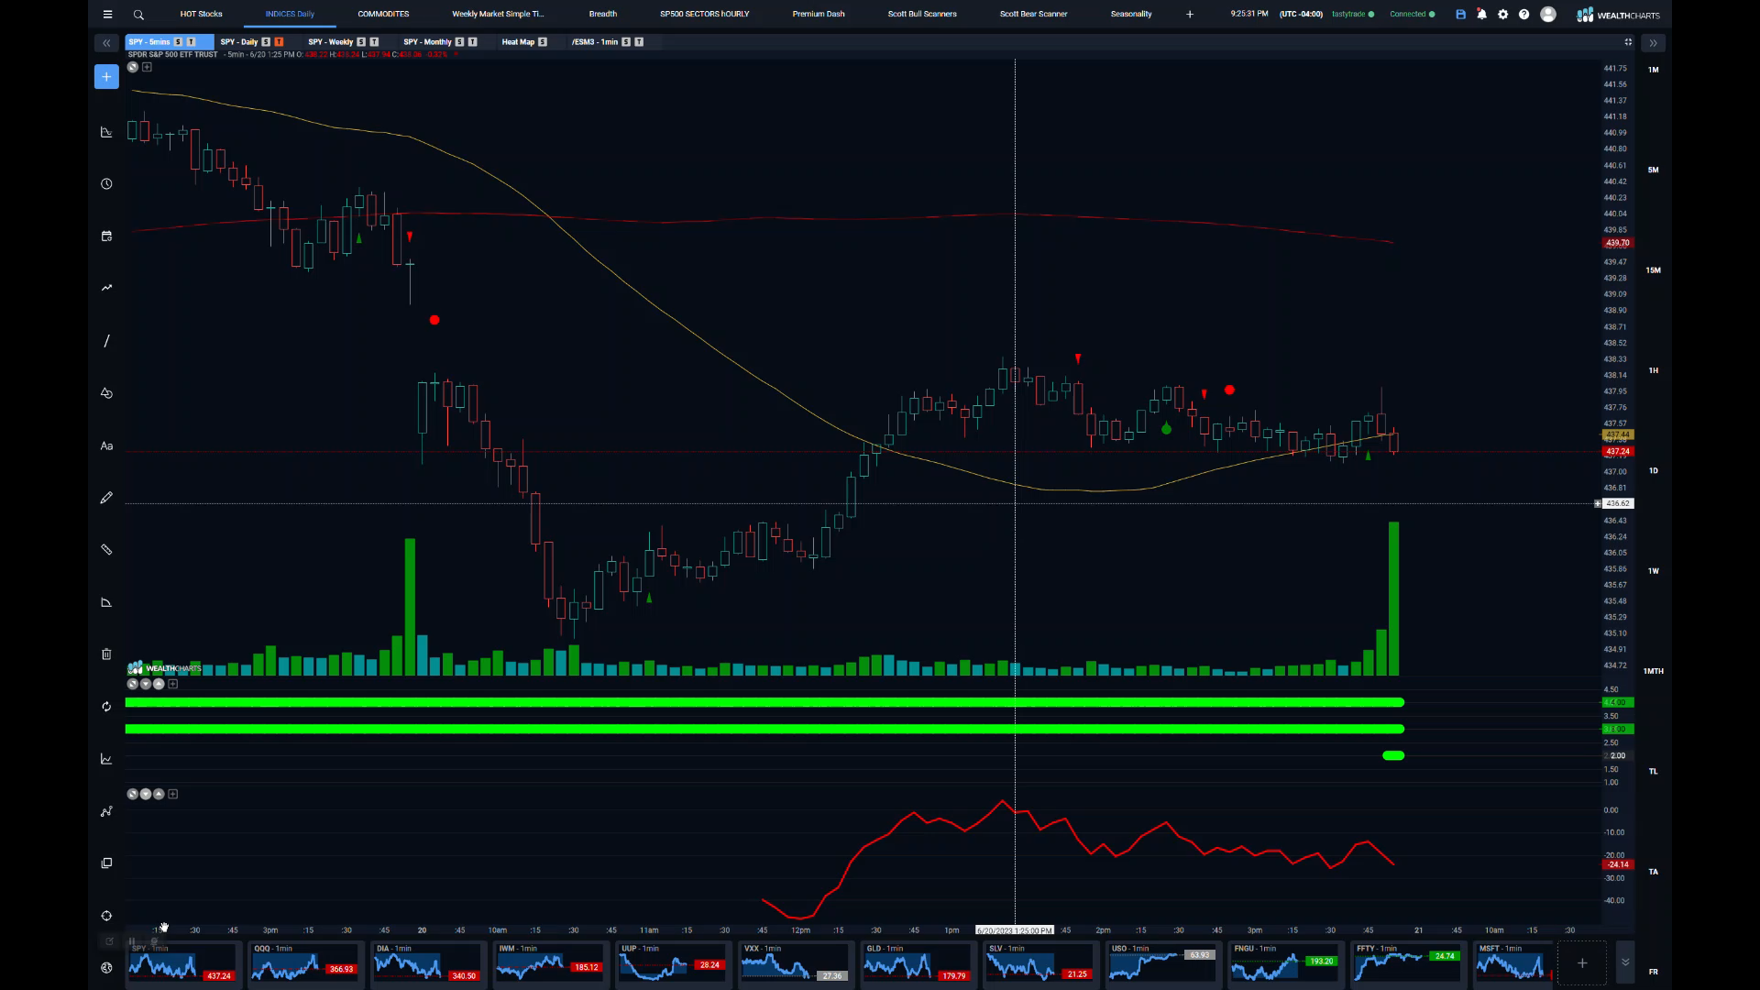Open the Scott Bull Scanners tab
1760x990 pixels.
[922, 15]
